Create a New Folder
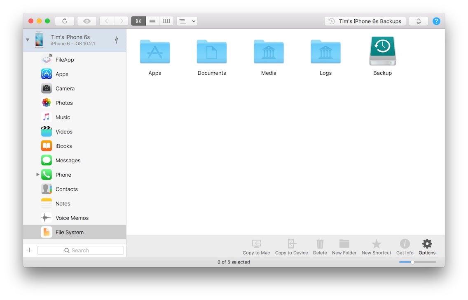Viewport: 468px width, 300px height. pos(344,247)
